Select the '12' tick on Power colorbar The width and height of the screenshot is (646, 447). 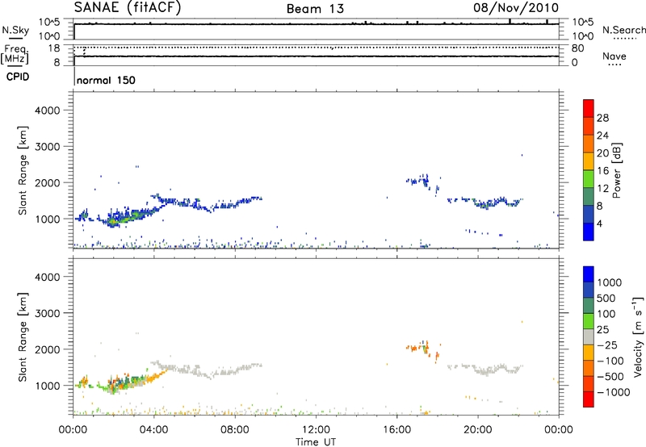coord(602,189)
